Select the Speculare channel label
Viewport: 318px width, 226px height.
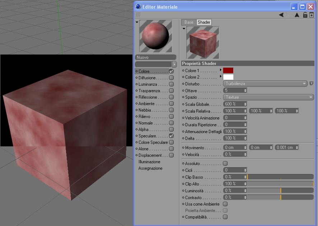pos(147,136)
